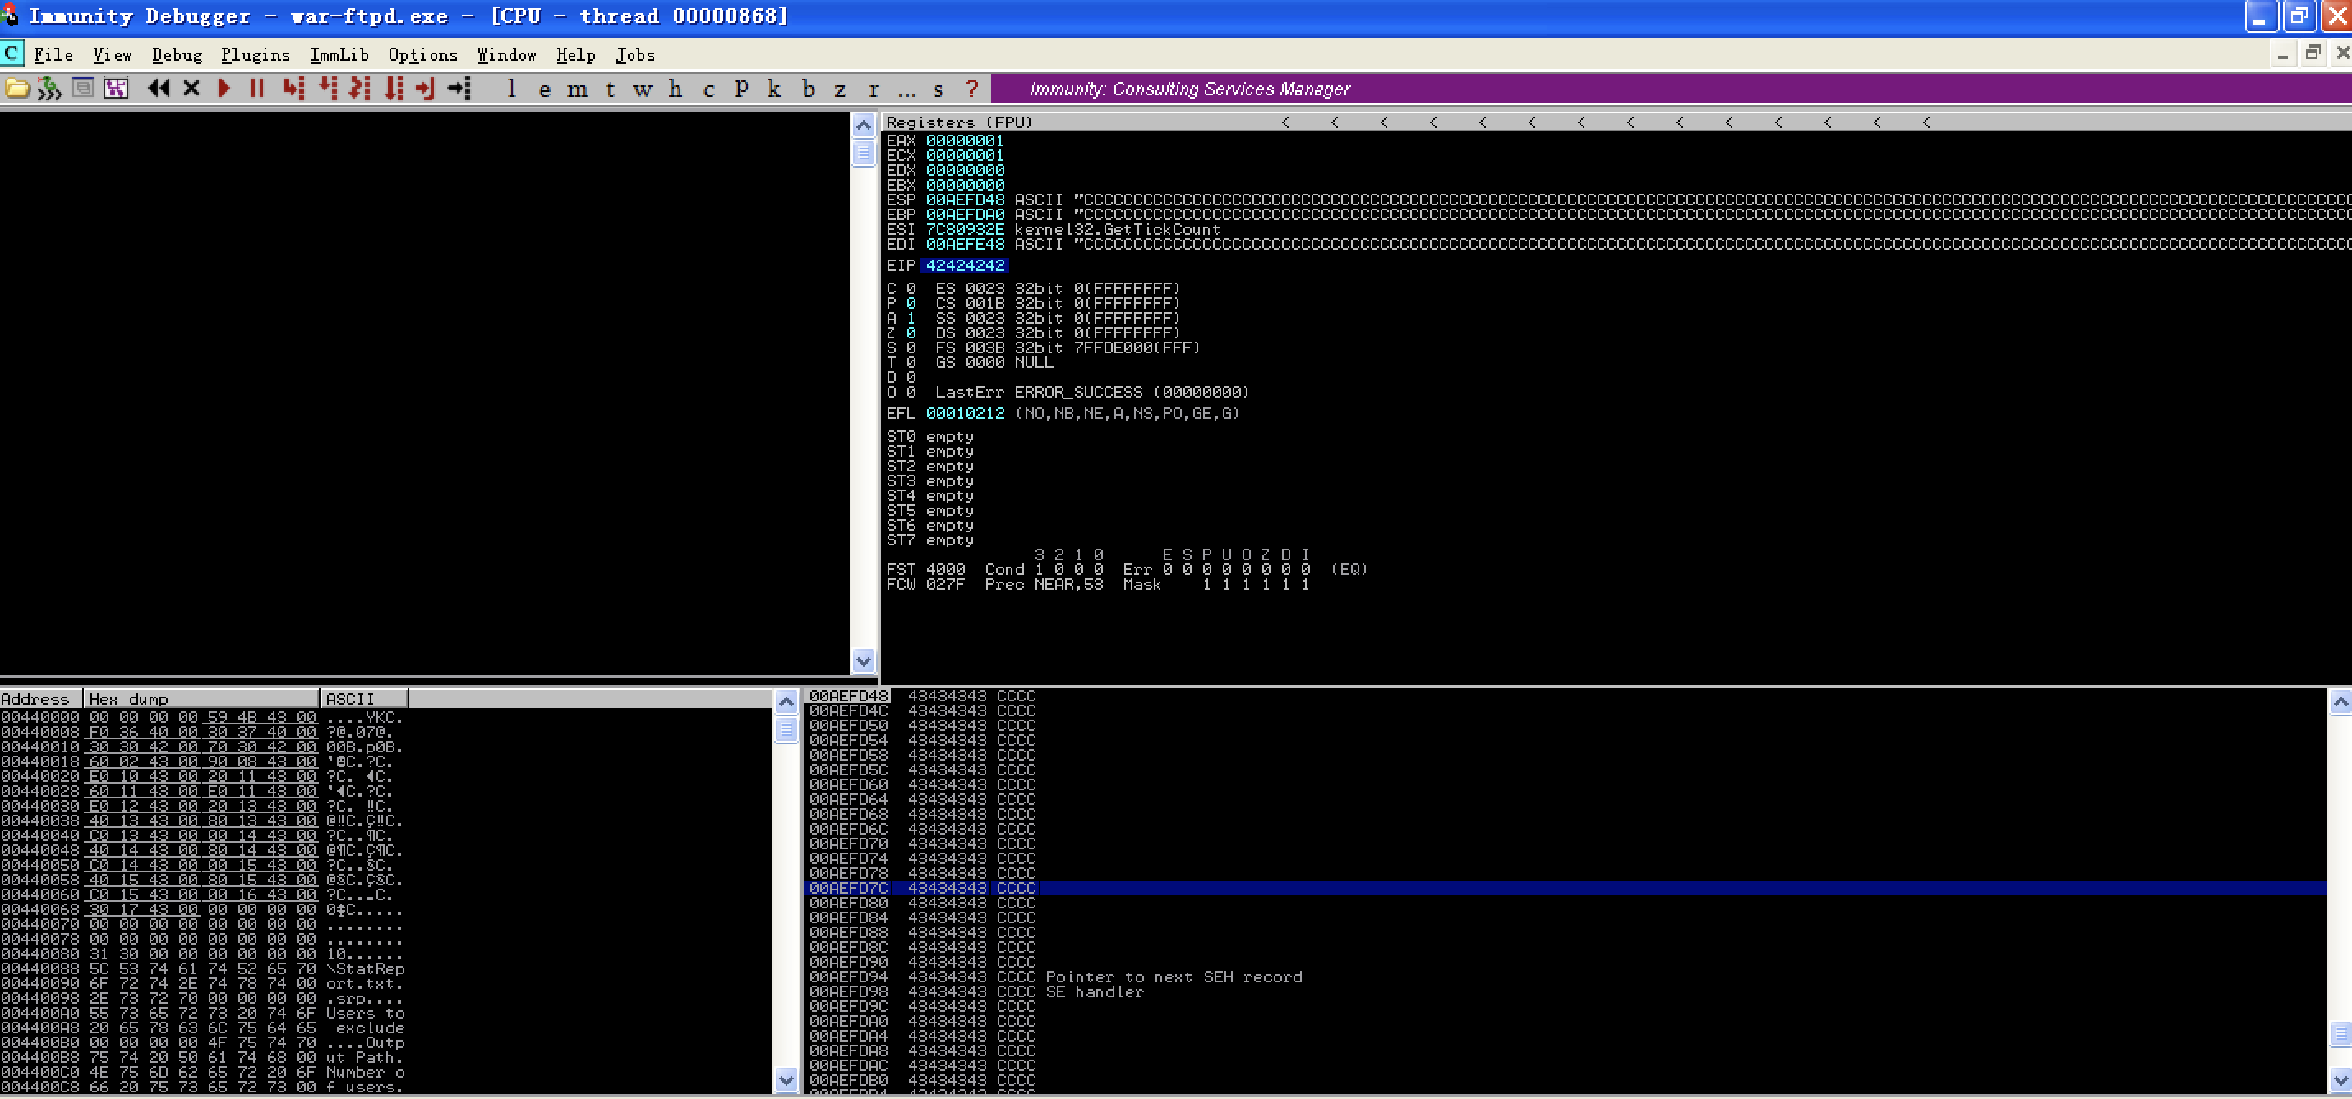This screenshot has width=2352, height=1099.
Task: Open a file with the folder icon
Action: pyautogui.click(x=17, y=89)
